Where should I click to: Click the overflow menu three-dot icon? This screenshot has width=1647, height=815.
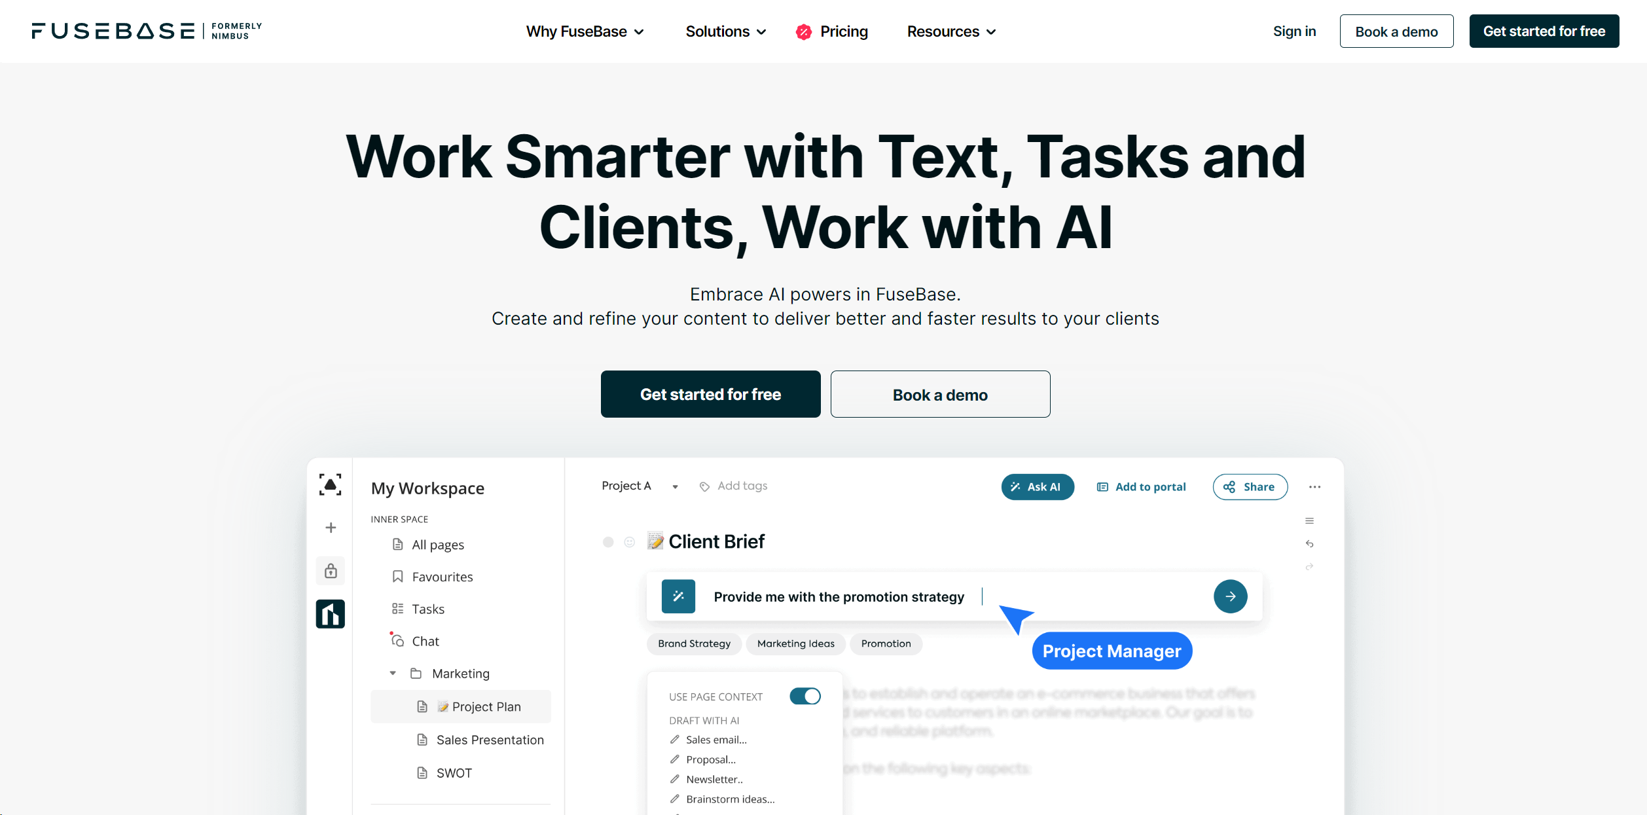(1315, 486)
